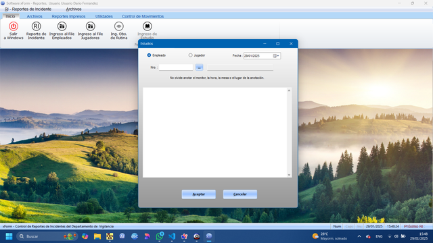This screenshot has width=433, height=243.
Task: Open the Utilidades ribbon tab
Action: (x=104, y=16)
